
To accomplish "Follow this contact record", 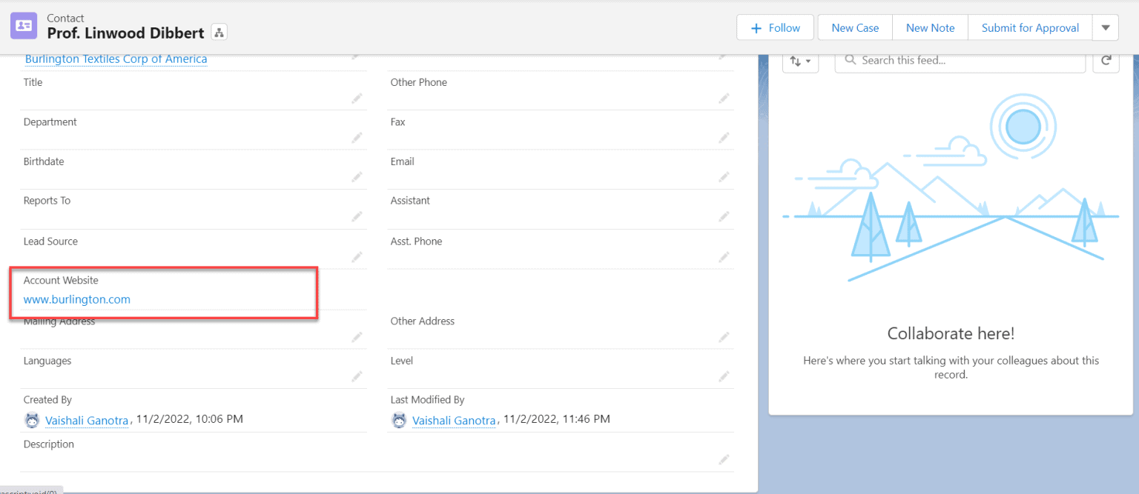I will tap(775, 27).
